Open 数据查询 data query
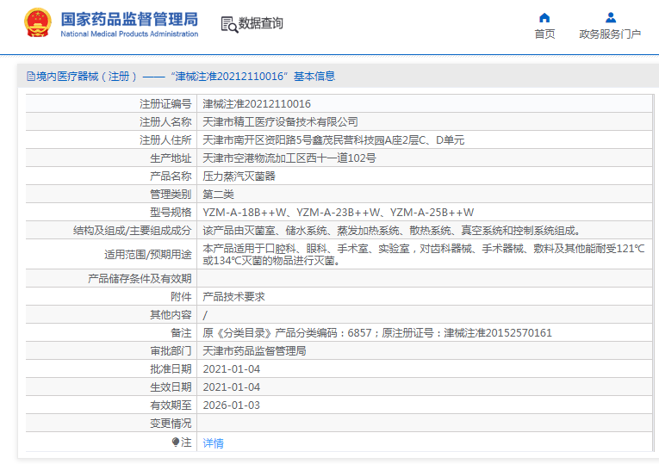The width and height of the screenshot is (659, 464). 260,23
